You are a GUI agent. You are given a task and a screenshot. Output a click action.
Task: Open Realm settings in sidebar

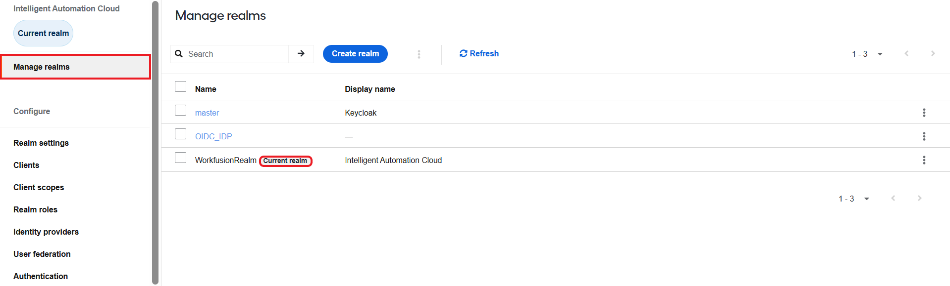point(41,143)
